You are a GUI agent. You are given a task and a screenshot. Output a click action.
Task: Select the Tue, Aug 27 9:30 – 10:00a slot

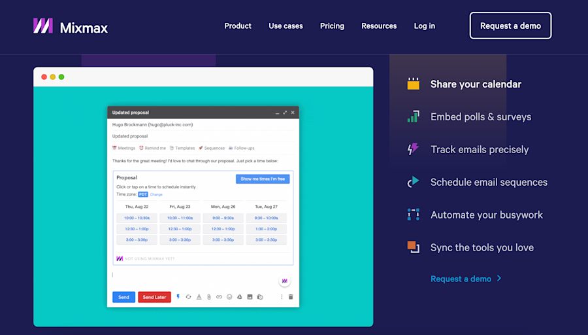(267, 218)
